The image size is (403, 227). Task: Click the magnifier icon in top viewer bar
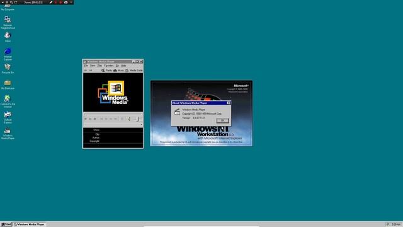coord(11,3)
